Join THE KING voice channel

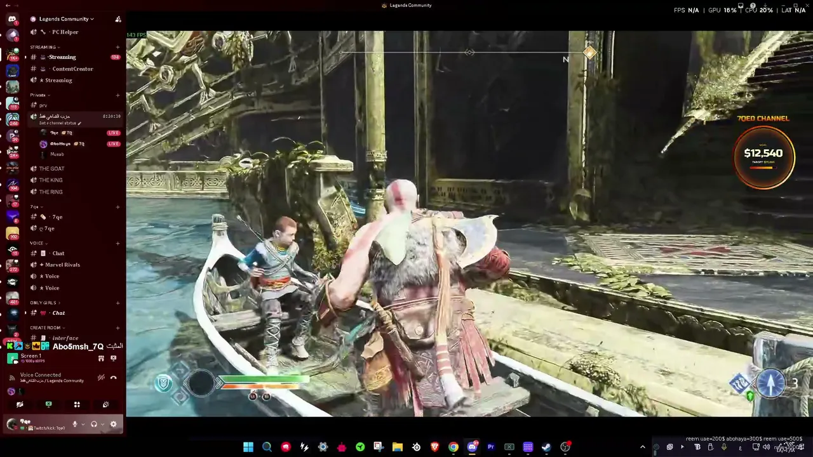(76, 180)
